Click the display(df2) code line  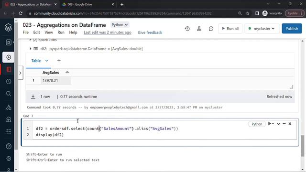click(x=50, y=135)
